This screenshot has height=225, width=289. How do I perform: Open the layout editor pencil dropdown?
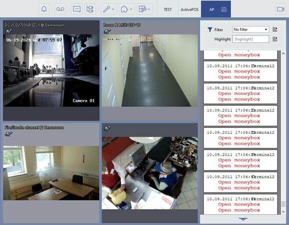(x=145, y=9)
